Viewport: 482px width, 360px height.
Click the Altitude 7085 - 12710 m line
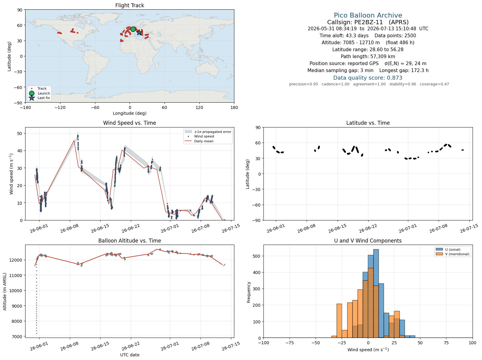click(x=368, y=43)
